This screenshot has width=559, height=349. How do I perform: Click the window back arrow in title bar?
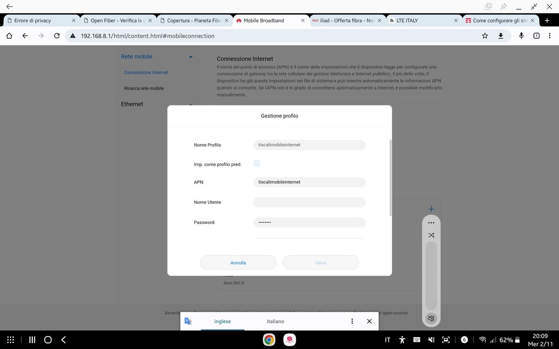click(x=10, y=7)
